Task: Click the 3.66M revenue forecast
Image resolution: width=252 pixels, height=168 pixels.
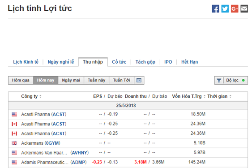Action: coord(158,162)
